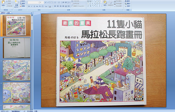Open the Quick Styles (快速样式) gallery
The height and width of the screenshot is (112, 175).
point(110,3)
